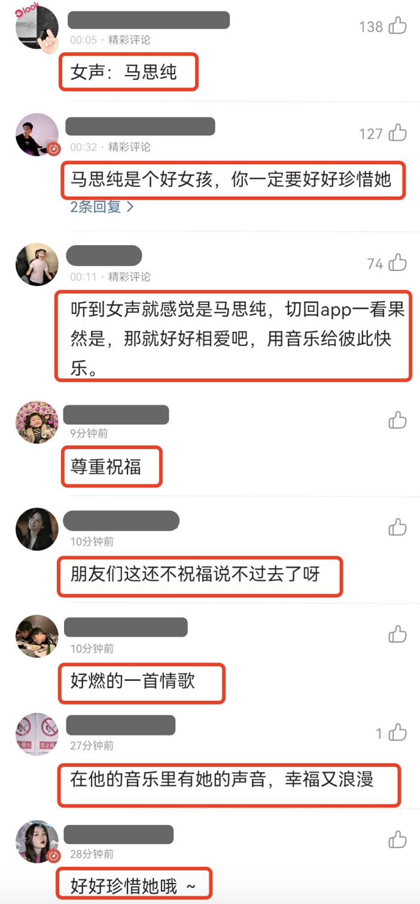The width and height of the screenshot is (420, 904).
Task: Tap the comment text '马思纯是个好女孩，你一定要好好珍惜她'
Action: (231, 180)
